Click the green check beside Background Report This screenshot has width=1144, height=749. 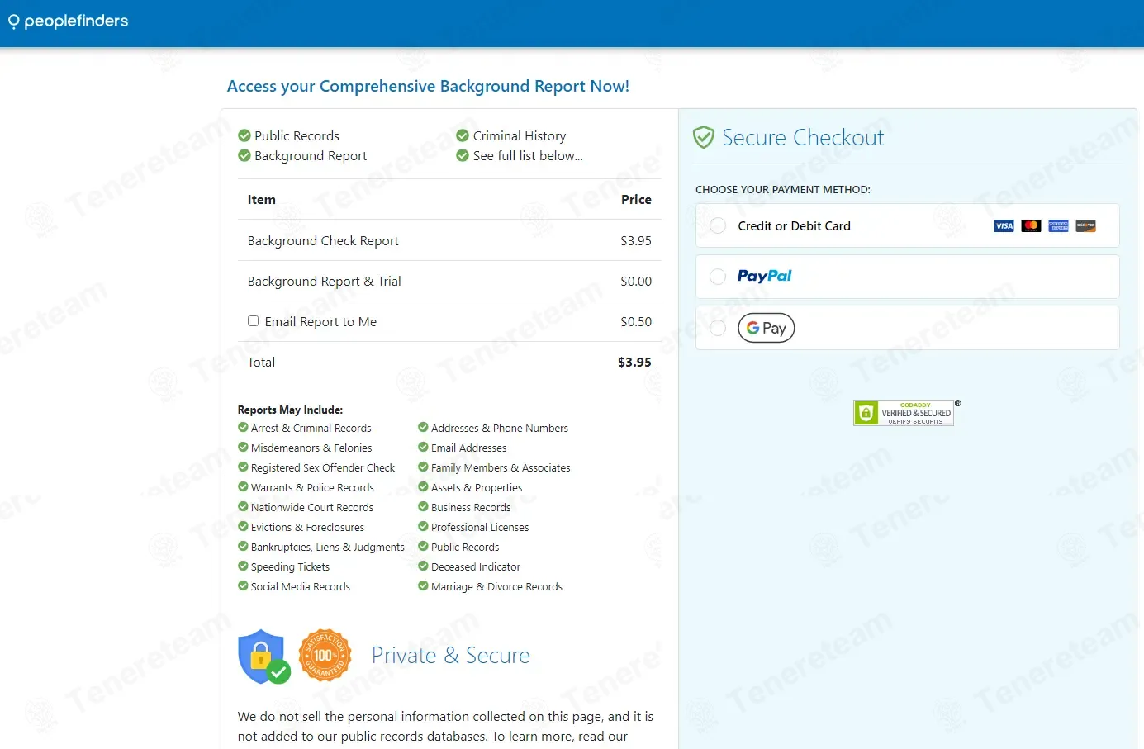[x=244, y=155]
